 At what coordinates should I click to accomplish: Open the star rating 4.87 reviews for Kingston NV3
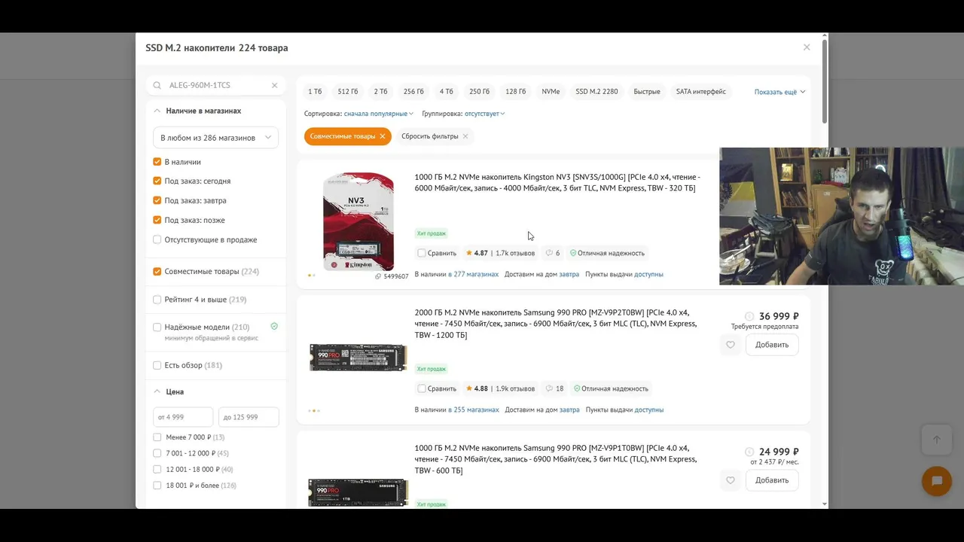477,253
